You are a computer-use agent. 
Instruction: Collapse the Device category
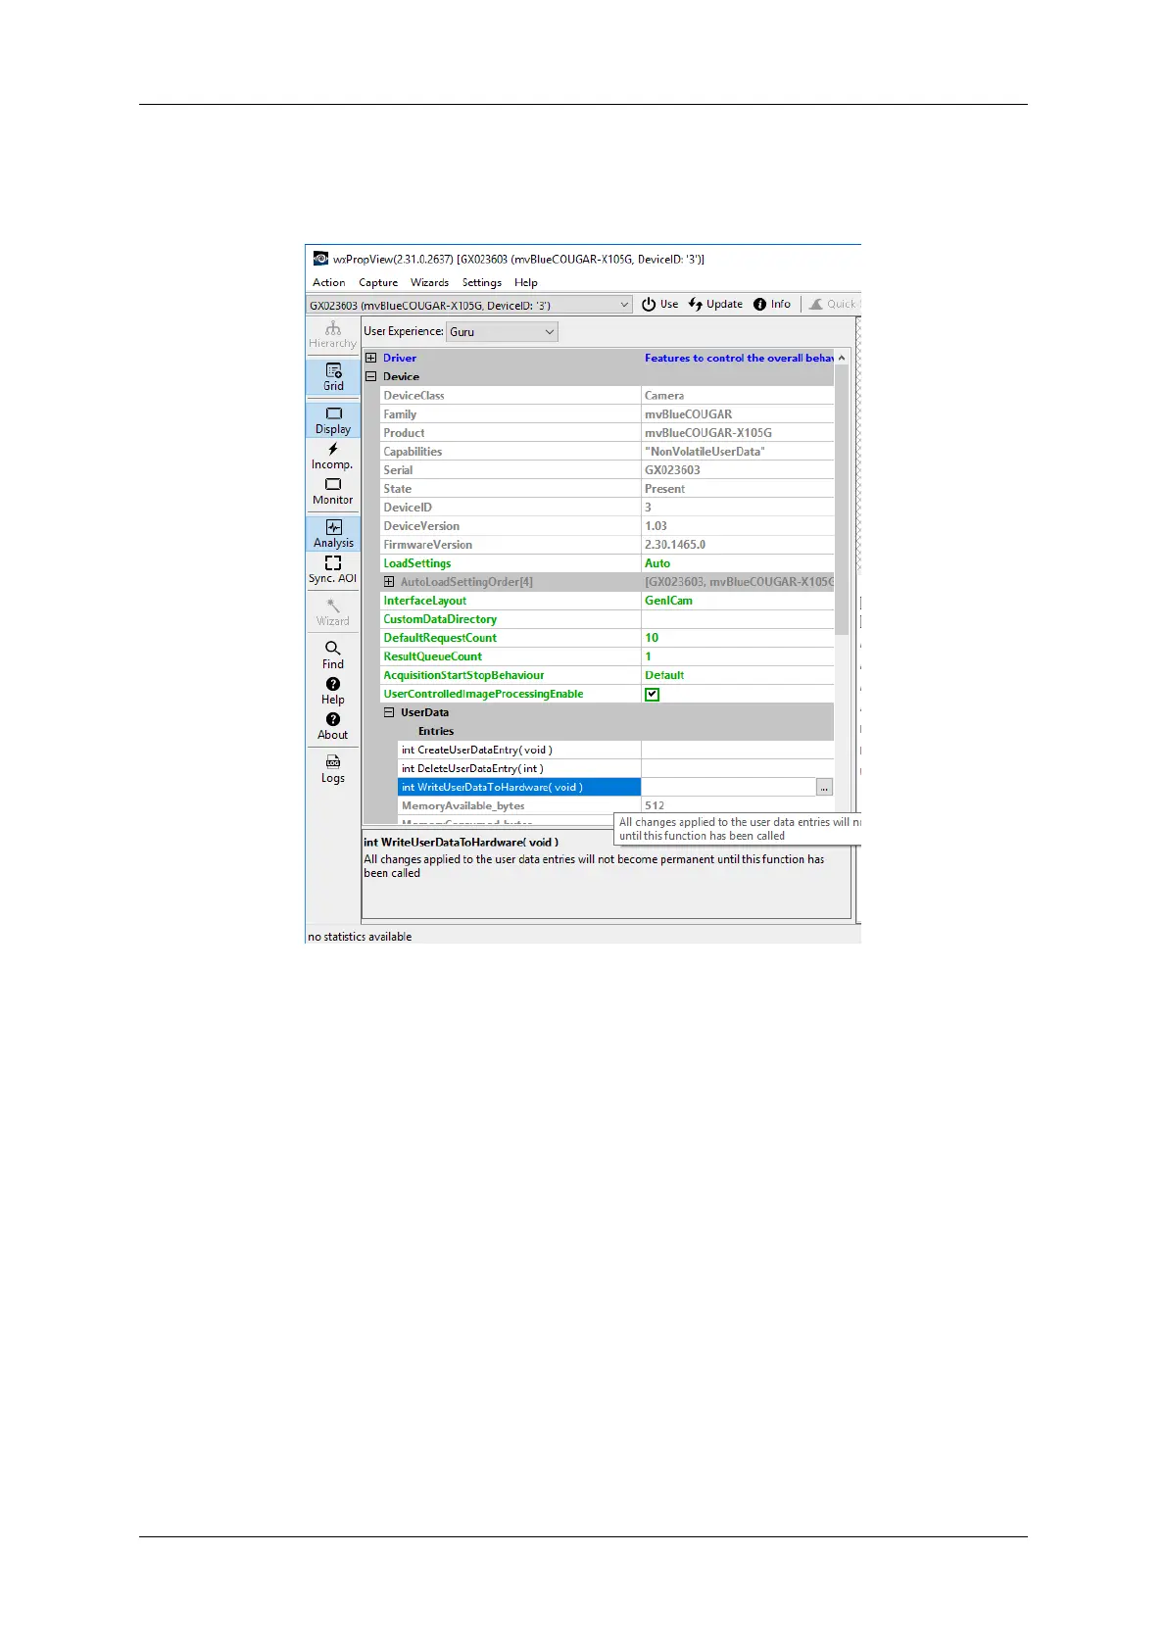pos(370,376)
